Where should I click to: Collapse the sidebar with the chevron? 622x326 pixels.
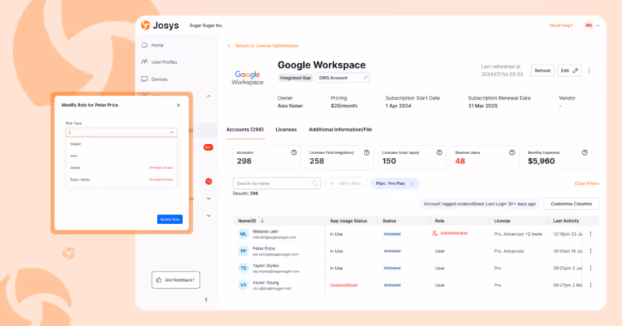206,300
